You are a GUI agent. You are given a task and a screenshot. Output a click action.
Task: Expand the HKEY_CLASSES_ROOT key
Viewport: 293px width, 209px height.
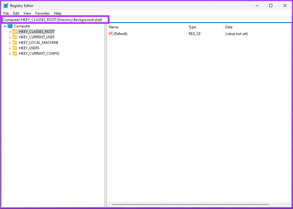(10, 32)
